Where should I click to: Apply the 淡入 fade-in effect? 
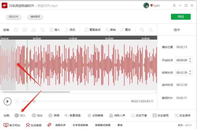tap(20, 115)
